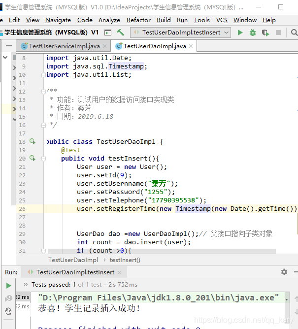Maximize the IDE window
Viewport: 298px width, 329px height.
click(x=281, y=7)
